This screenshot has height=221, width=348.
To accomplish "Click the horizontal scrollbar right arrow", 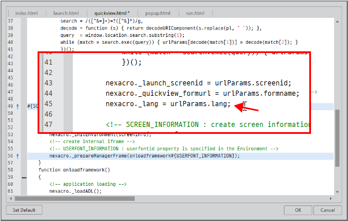I will point(331,198).
